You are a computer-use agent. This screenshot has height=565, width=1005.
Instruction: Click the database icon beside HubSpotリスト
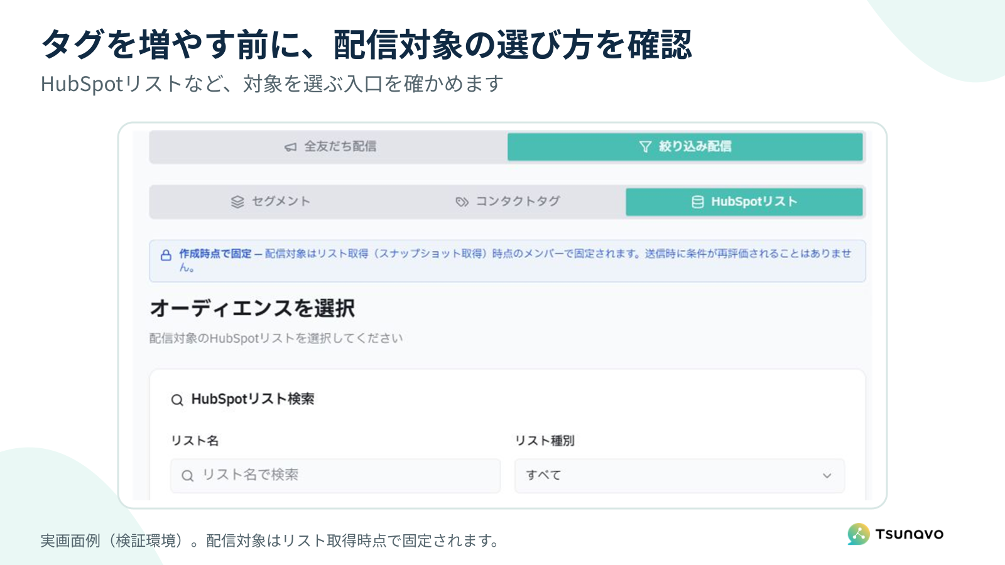coord(697,202)
